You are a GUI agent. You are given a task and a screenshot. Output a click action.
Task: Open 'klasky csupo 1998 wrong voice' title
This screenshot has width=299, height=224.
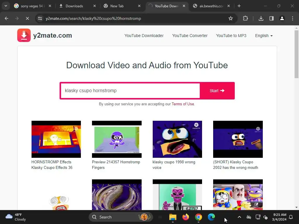click(174, 165)
